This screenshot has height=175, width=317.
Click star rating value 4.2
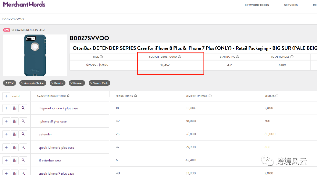(x=230, y=65)
